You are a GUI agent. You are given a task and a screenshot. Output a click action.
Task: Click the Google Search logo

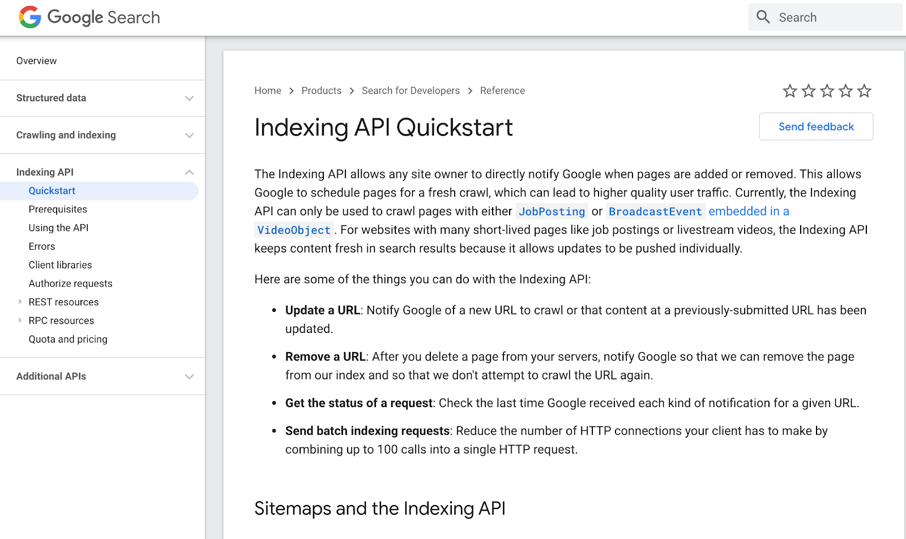click(x=89, y=18)
